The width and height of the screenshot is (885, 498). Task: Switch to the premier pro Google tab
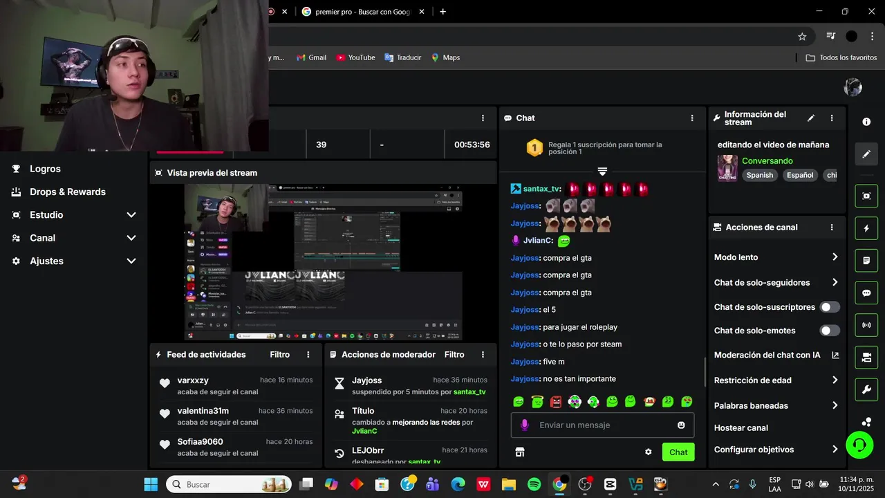point(363,12)
